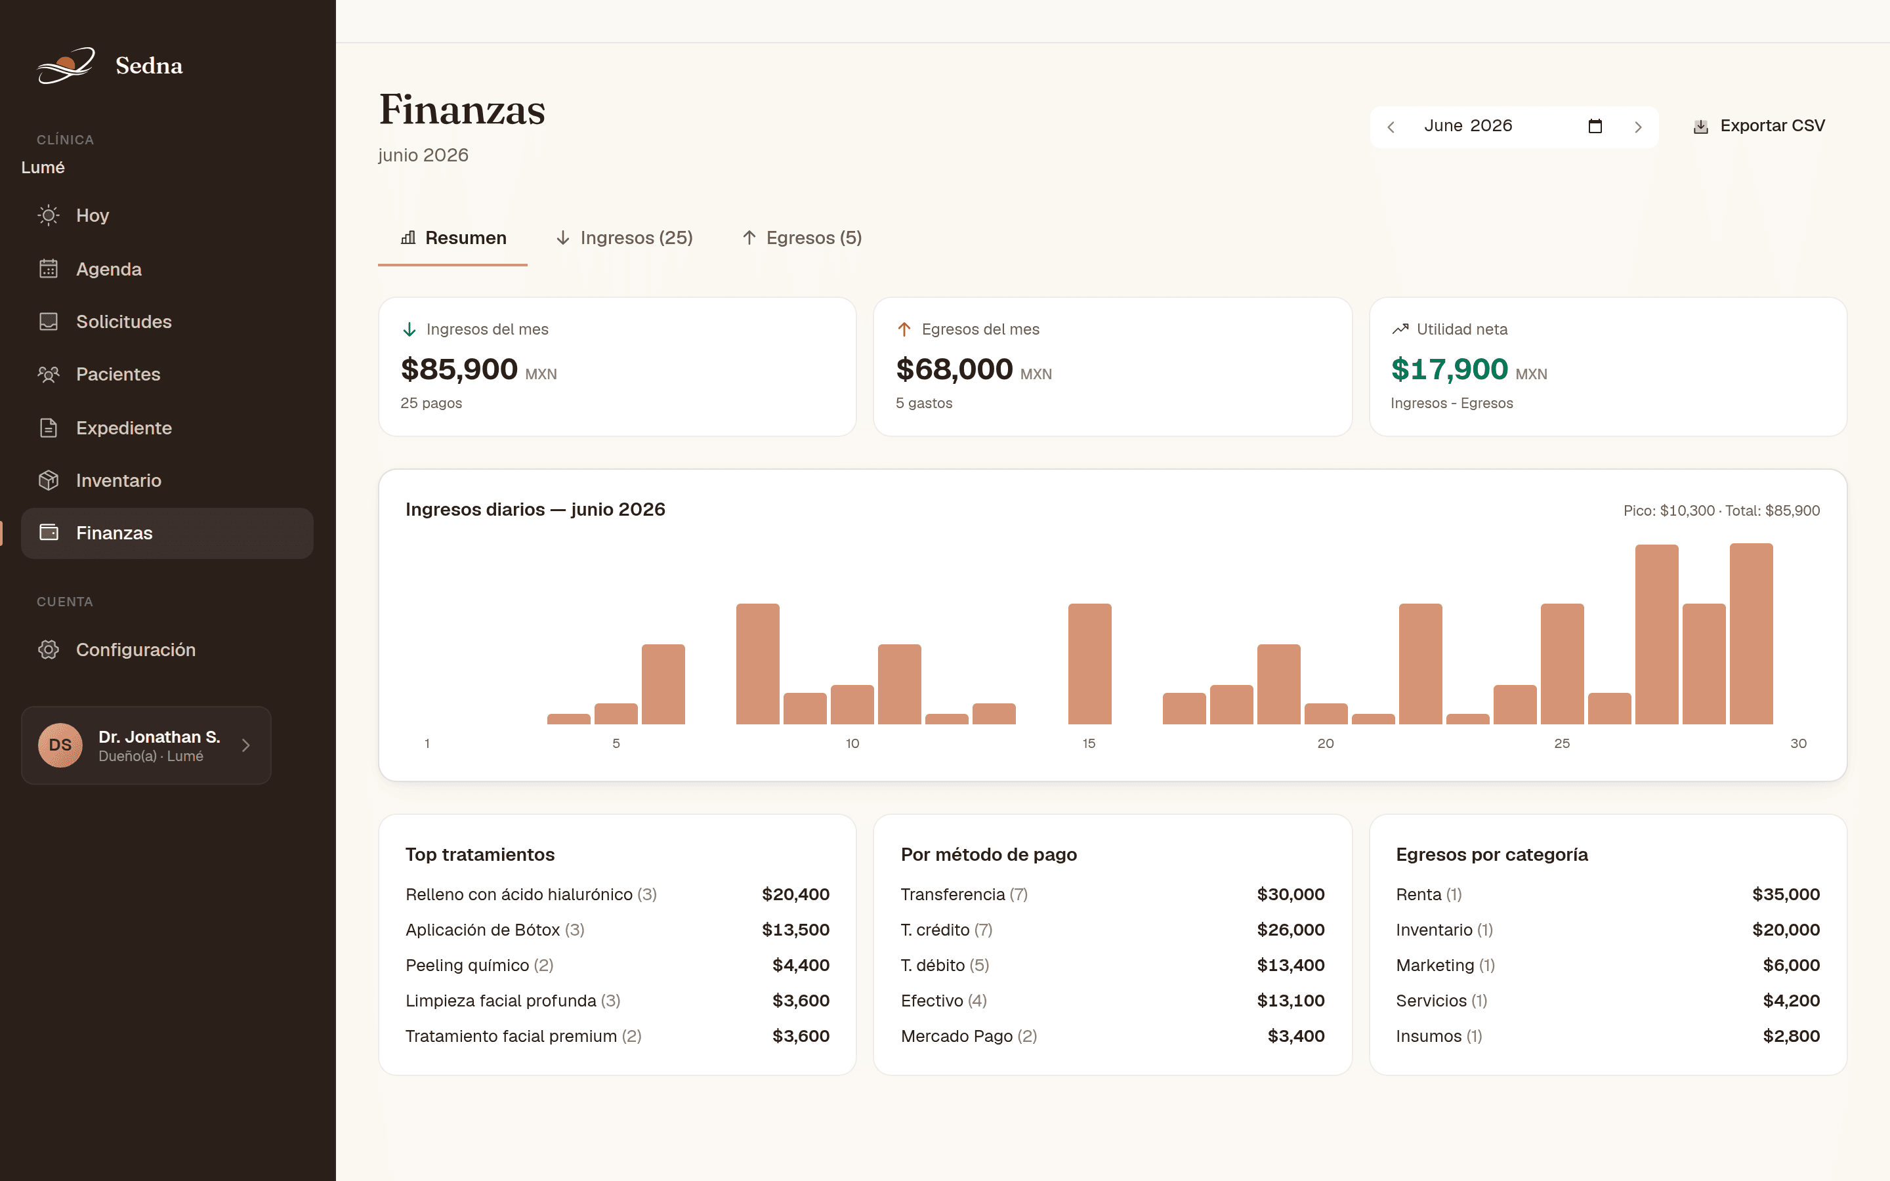Screen dimensions: 1890x1181
Task: Open Agenda via its calendar icon
Action: (x=49, y=269)
